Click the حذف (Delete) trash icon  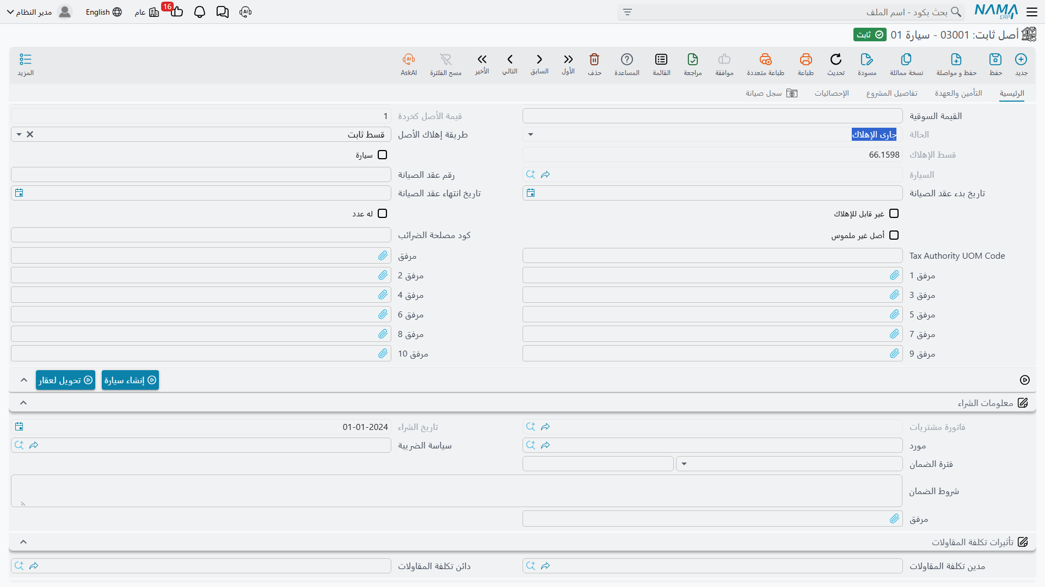[x=594, y=60]
